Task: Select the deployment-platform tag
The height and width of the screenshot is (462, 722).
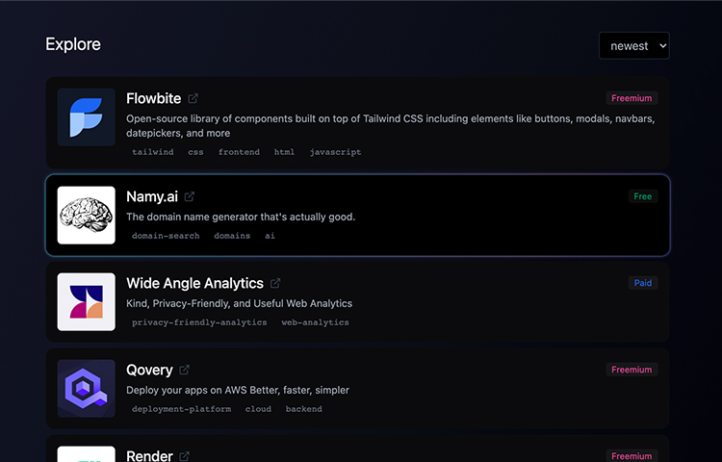Action: [x=181, y=409]
